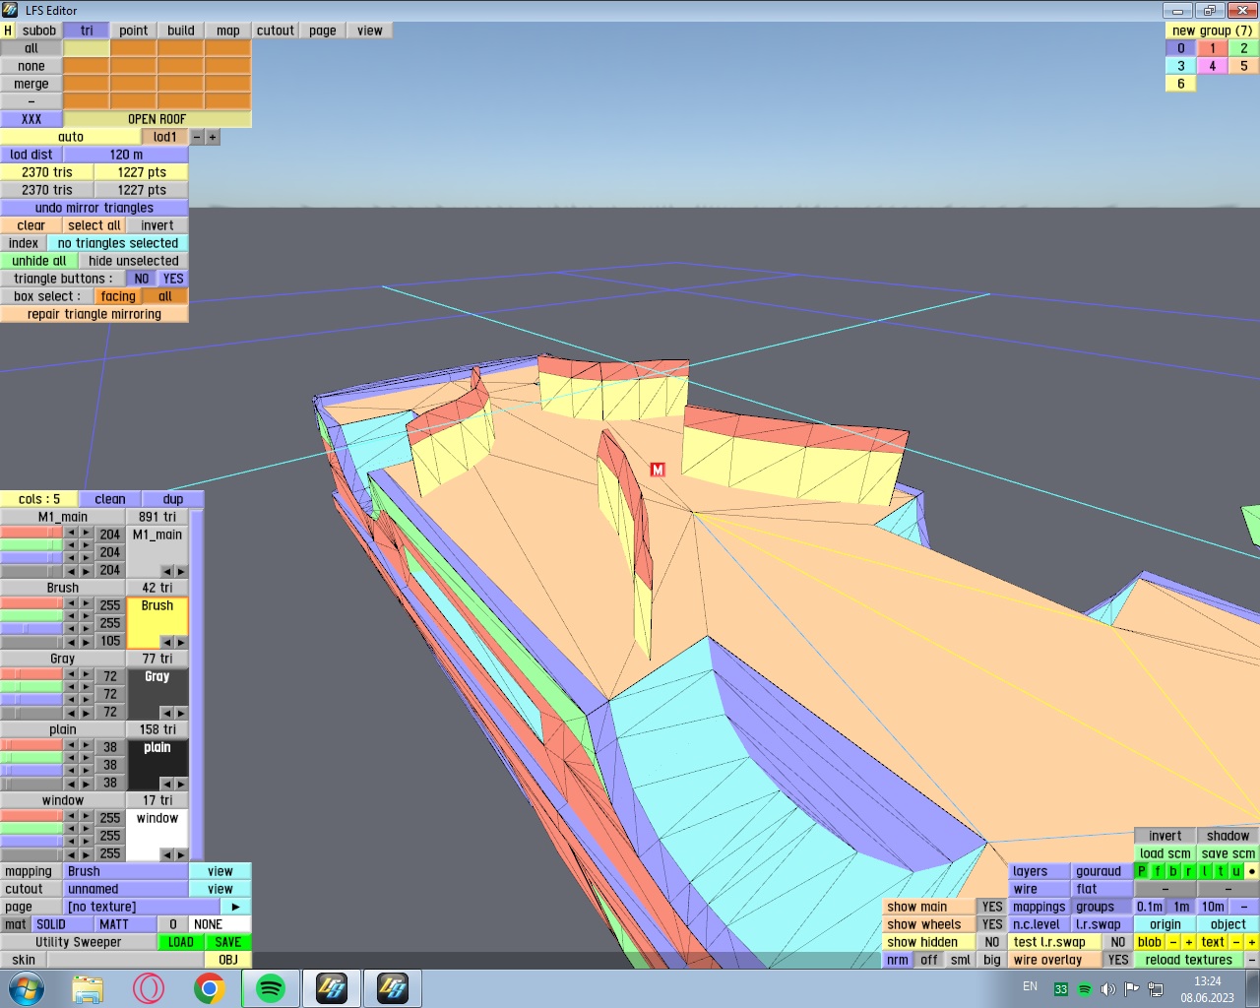Toggle show hidden NO setting
The width and height of the screenshot is (1260, 1008).
pyautogui.click(x=992, y=942)
